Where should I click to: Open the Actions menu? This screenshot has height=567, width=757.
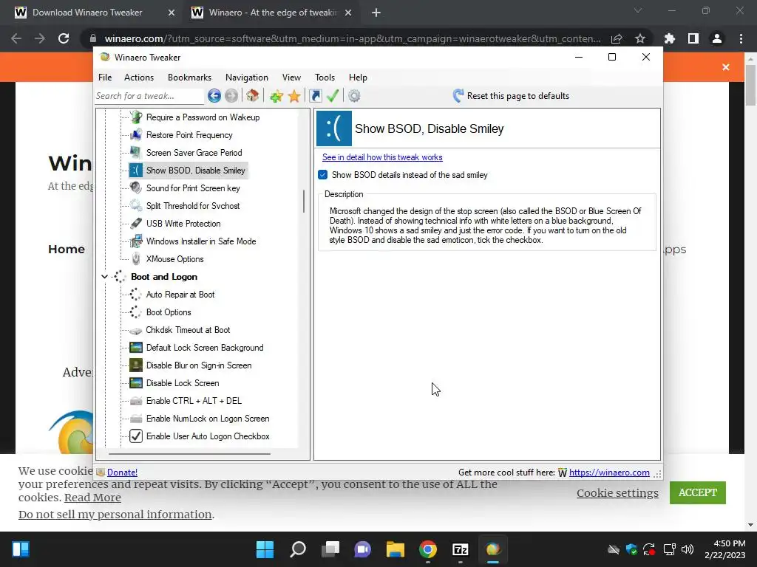[139, 77]
